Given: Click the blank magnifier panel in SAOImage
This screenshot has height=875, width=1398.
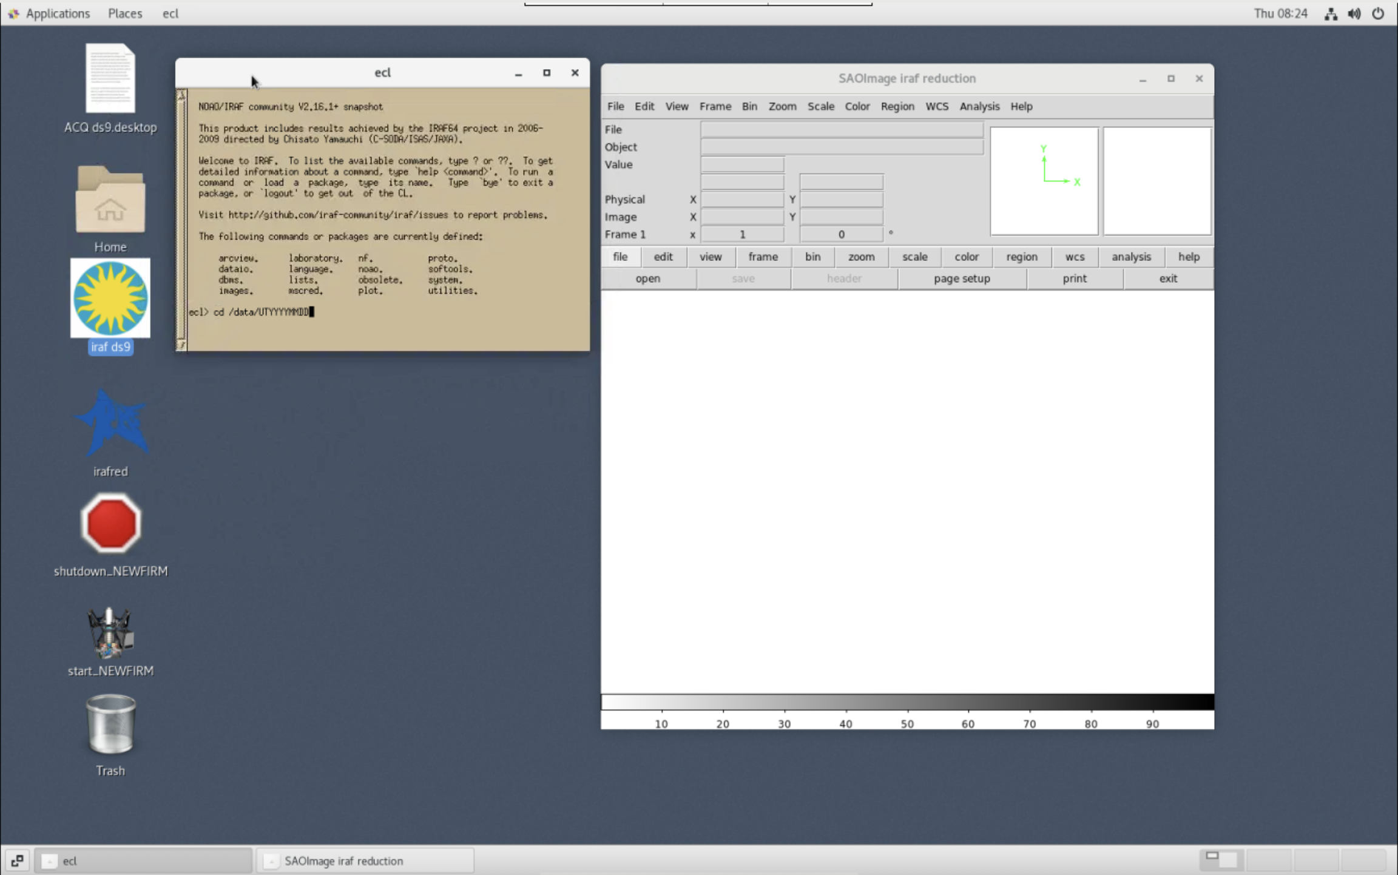Looking at the screenshot, I should pyautogui.click(x=1157, y=181).
